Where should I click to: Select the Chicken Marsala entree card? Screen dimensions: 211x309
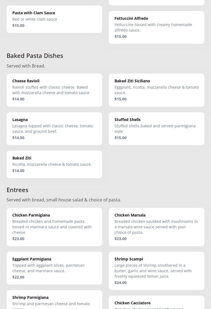156,227
